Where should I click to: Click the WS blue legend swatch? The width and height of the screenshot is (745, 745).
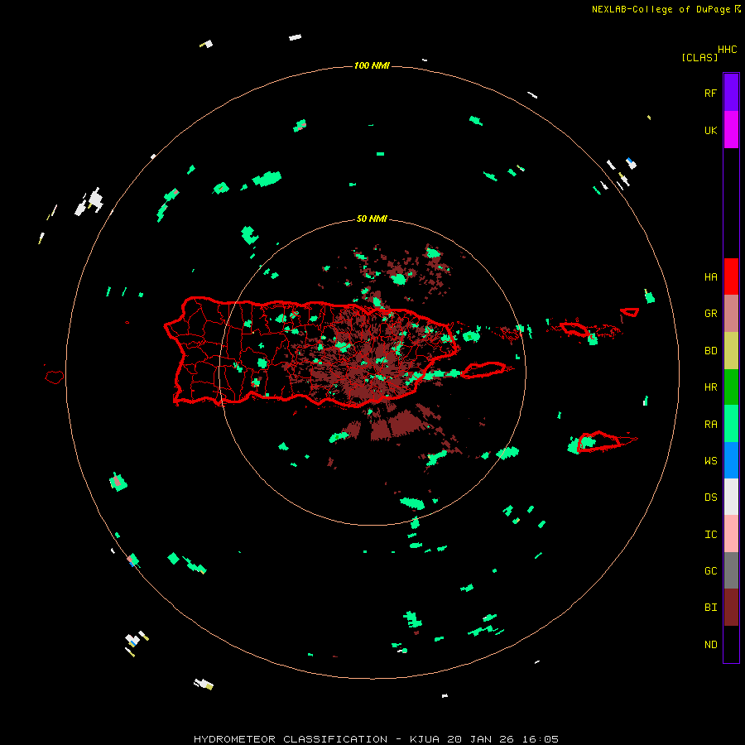point(731,460)
